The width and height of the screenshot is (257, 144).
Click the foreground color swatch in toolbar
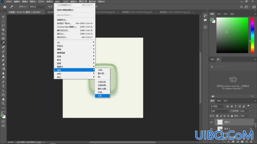tap(2, 115)
